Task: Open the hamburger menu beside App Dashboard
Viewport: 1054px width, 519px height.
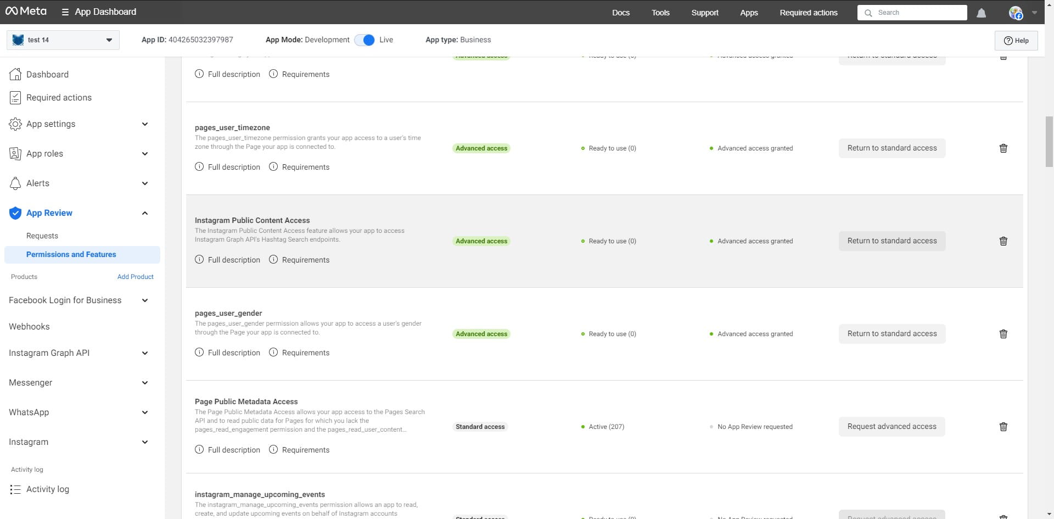Action: point(65,12)
